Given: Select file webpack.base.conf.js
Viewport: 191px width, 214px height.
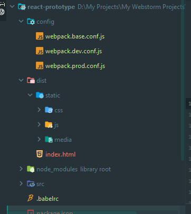Looking at the screenshot, I should (x=75, y=36).
